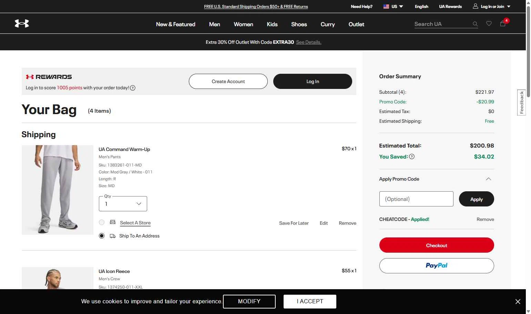Screen dimensions: 531x314
Task: Accept cookies with I ACCEPT
Action: tap(310, 302)
